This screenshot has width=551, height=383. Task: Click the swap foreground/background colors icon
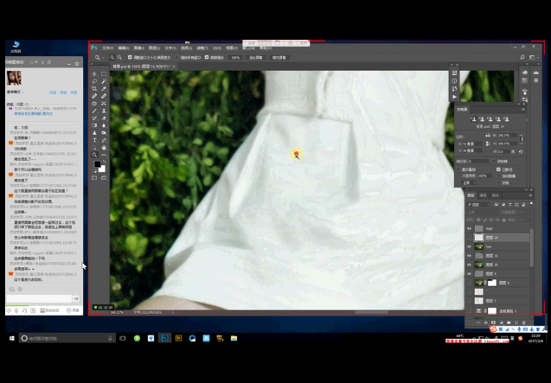104,162
